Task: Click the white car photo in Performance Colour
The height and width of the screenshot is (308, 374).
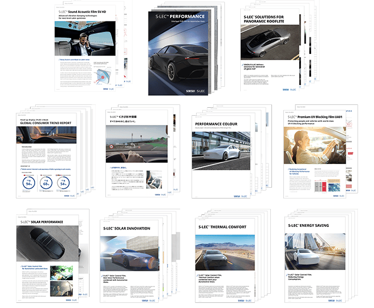Action: pyautogui.click(x=221, y=151)
